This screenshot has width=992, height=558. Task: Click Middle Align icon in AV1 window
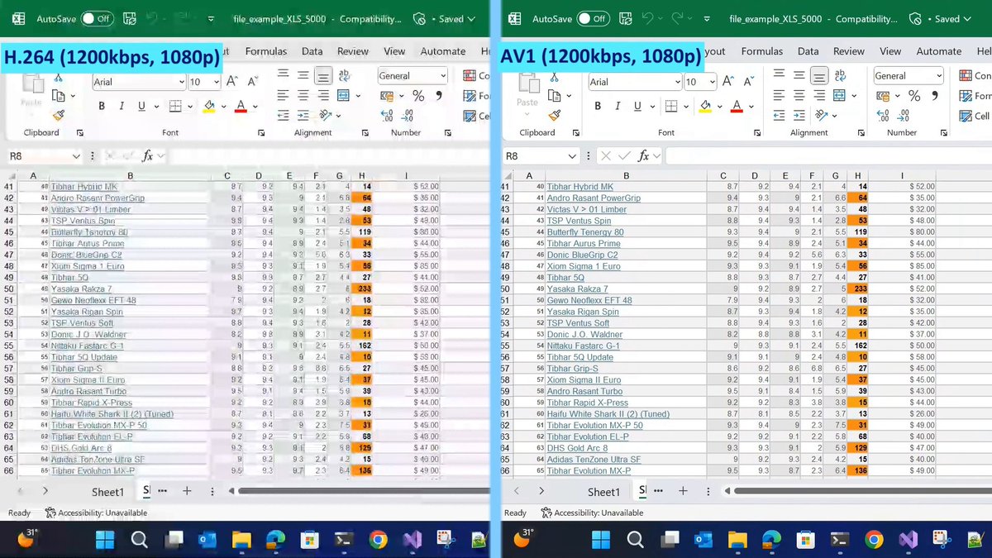click(x=799, y=75)
